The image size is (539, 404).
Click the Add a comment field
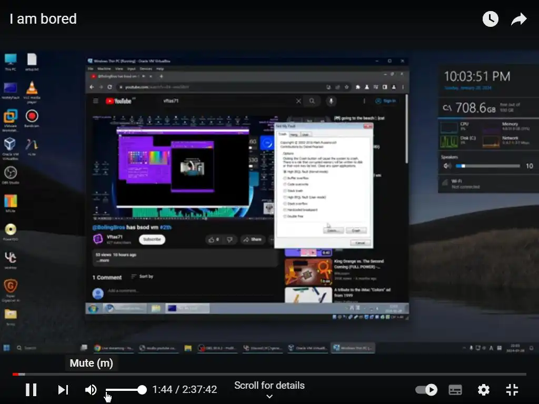click(191, 291)
